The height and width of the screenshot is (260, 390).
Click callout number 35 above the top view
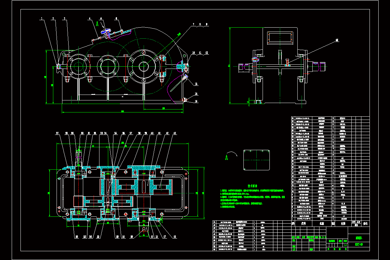point(115,133)
